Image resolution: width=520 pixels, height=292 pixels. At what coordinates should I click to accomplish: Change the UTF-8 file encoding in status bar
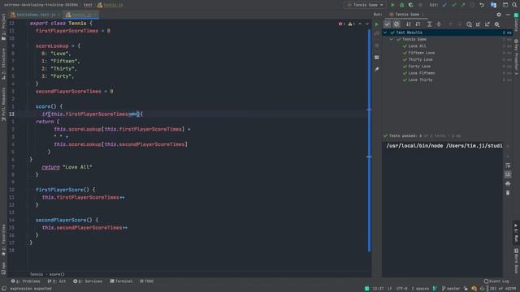(x=401, y=289)
